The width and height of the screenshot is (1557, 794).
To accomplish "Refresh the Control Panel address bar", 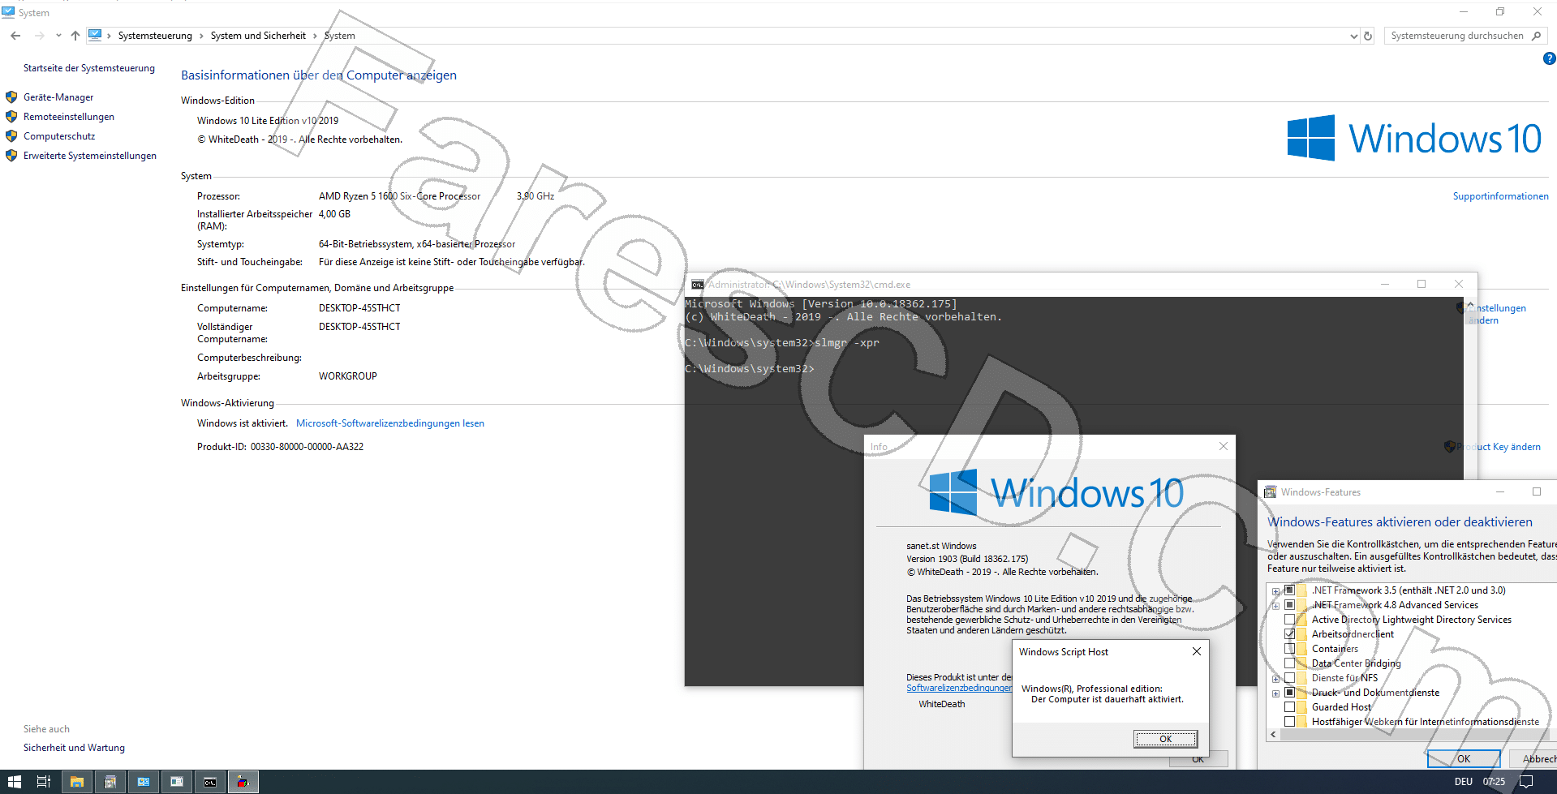I will pyautogui.click(x=1368, y=36).
